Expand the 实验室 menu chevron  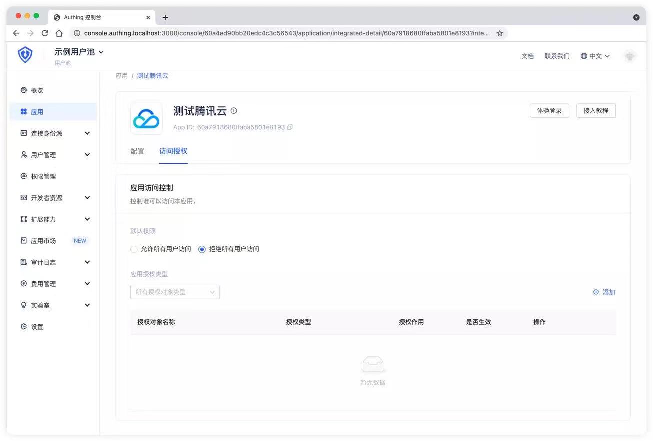pyautogui.click(x=87, y=305)
